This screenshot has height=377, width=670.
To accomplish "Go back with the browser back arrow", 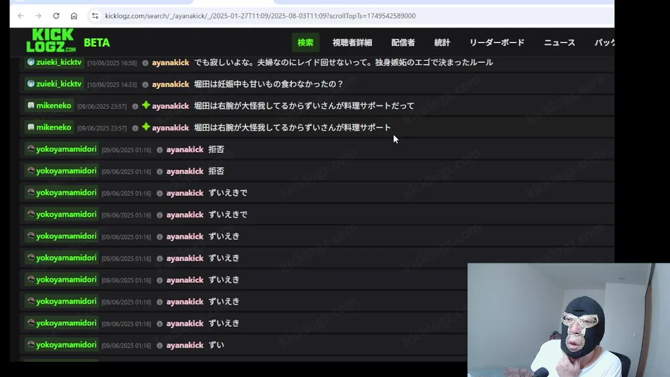I will point(21,16).
